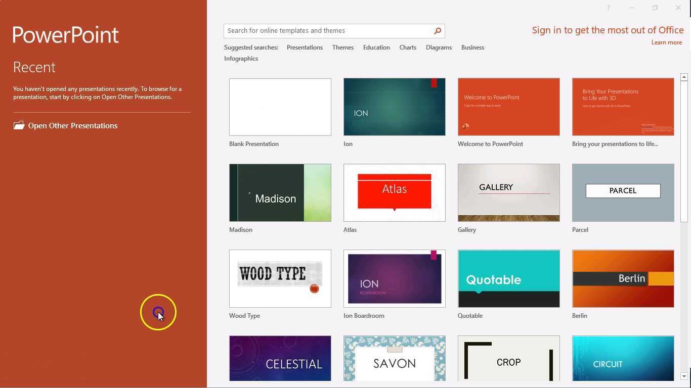
Task: Open Other Presentations link
Action: pos(73,126)
